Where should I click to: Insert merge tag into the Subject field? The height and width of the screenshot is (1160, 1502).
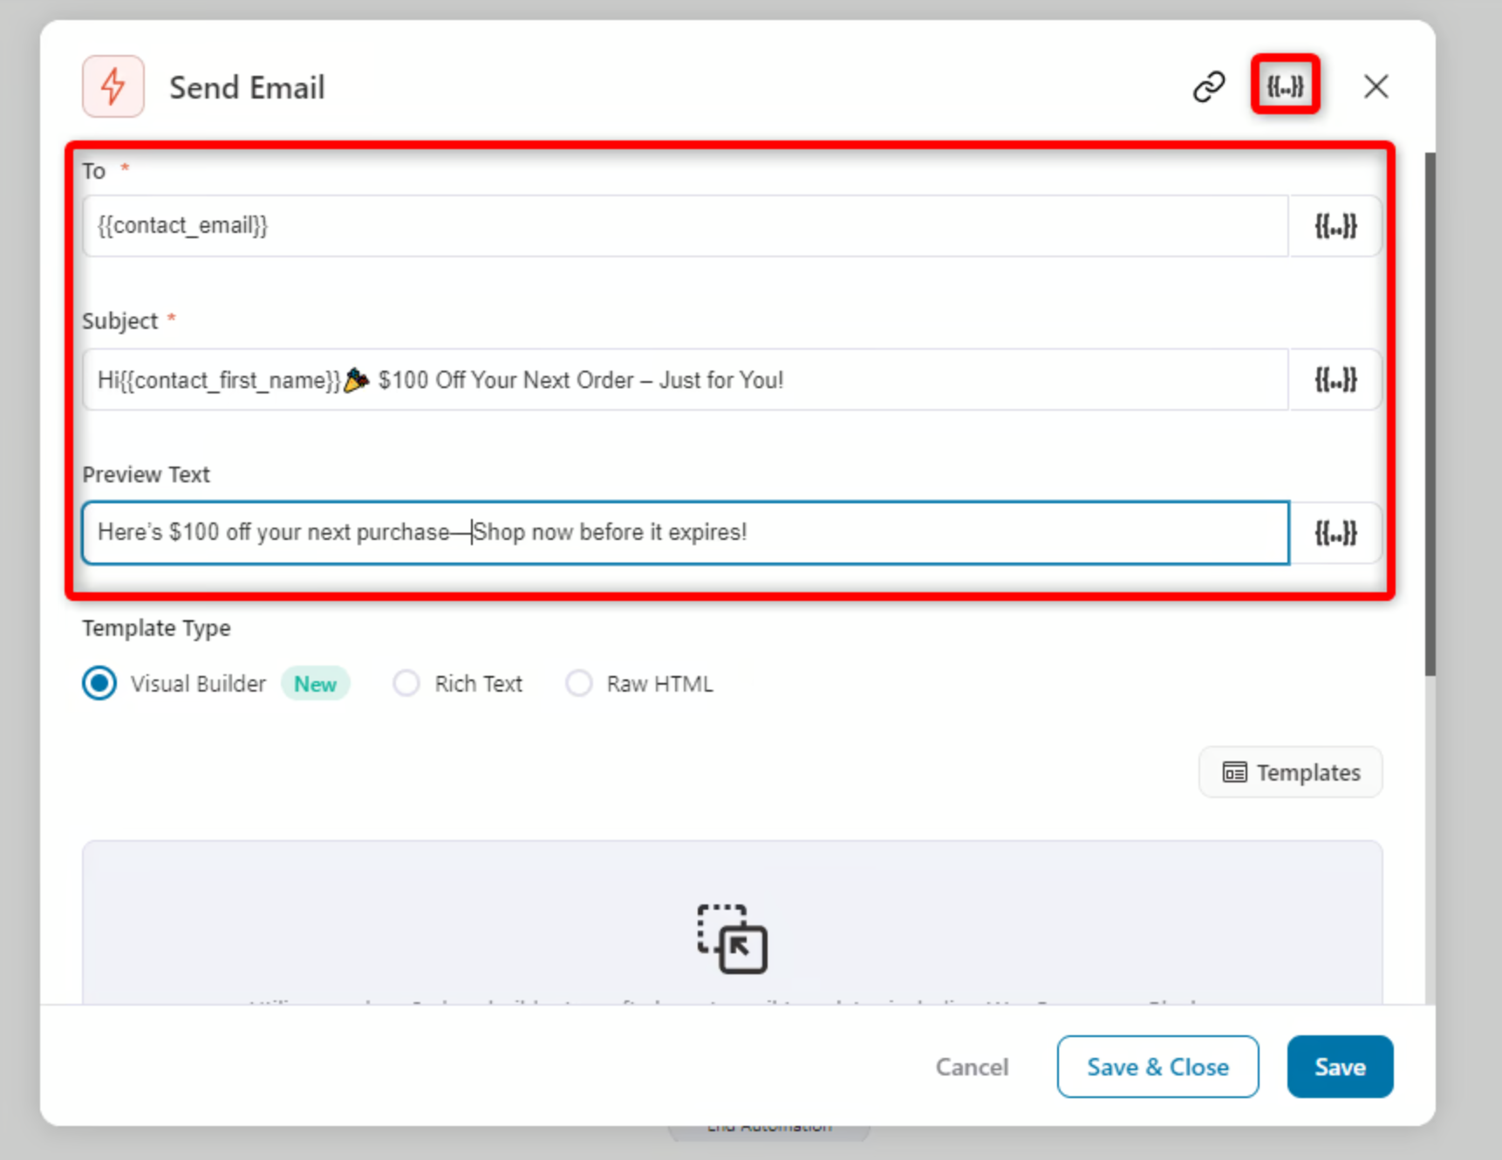tap(1335, 379)
